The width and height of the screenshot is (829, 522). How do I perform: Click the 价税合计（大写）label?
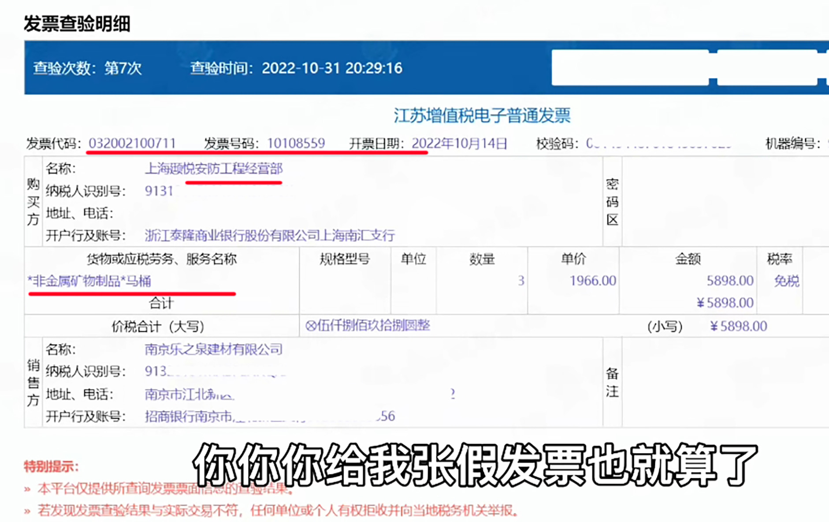coord(159,326)
